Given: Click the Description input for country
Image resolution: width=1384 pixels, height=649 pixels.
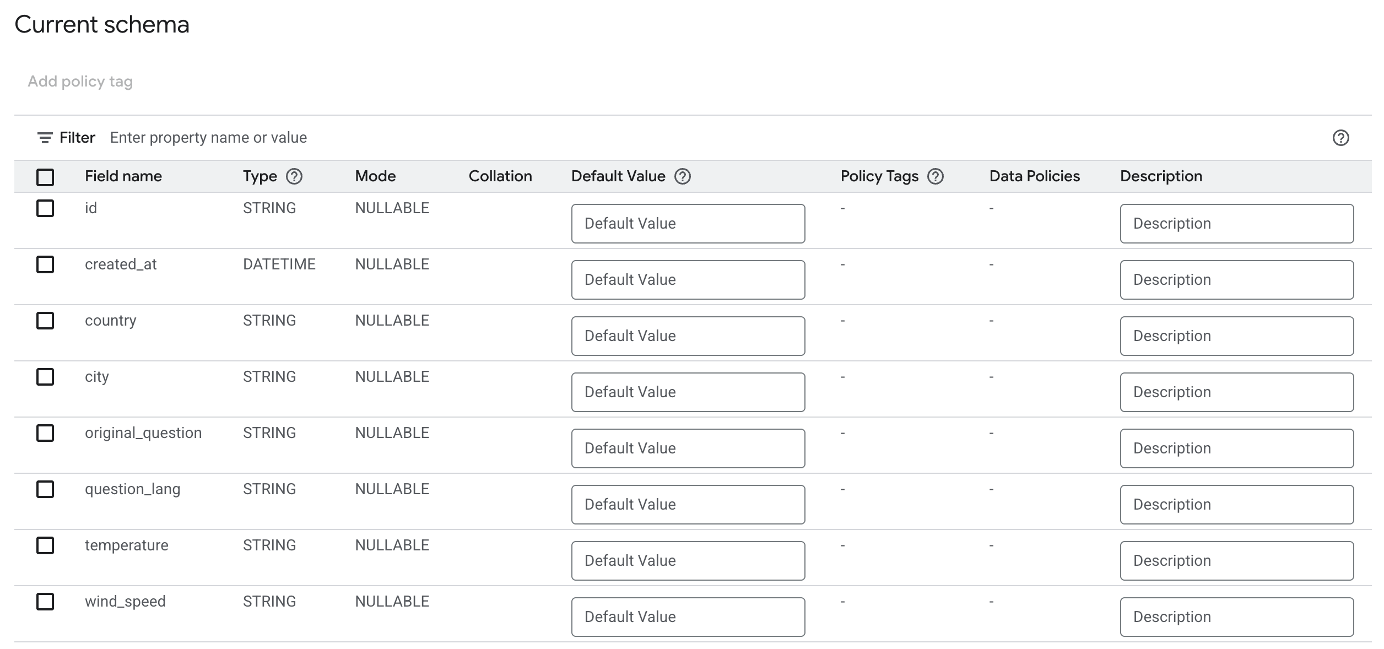Looking at the screenshot, I should (x=1237, y=336).
